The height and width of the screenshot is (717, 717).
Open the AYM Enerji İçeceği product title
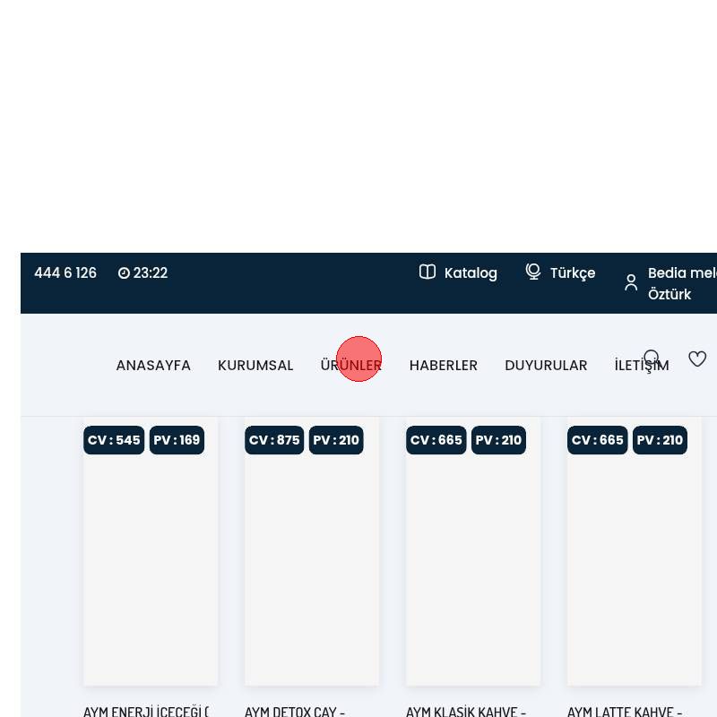(146, 711)
